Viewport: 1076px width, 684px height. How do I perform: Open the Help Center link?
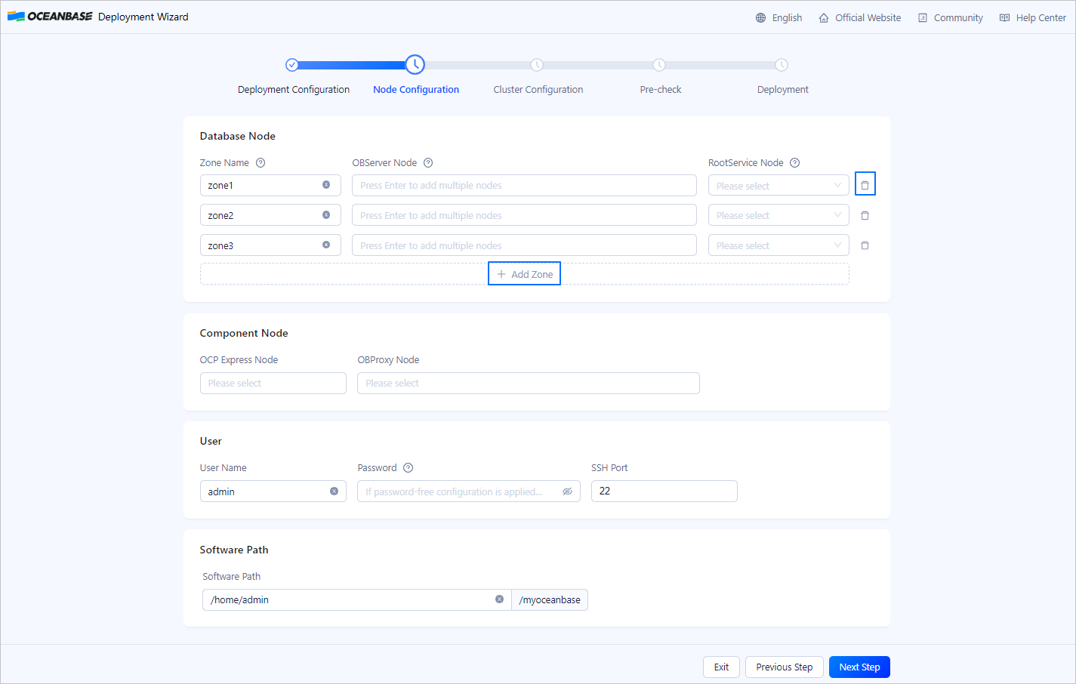[x=1041, y=17]
